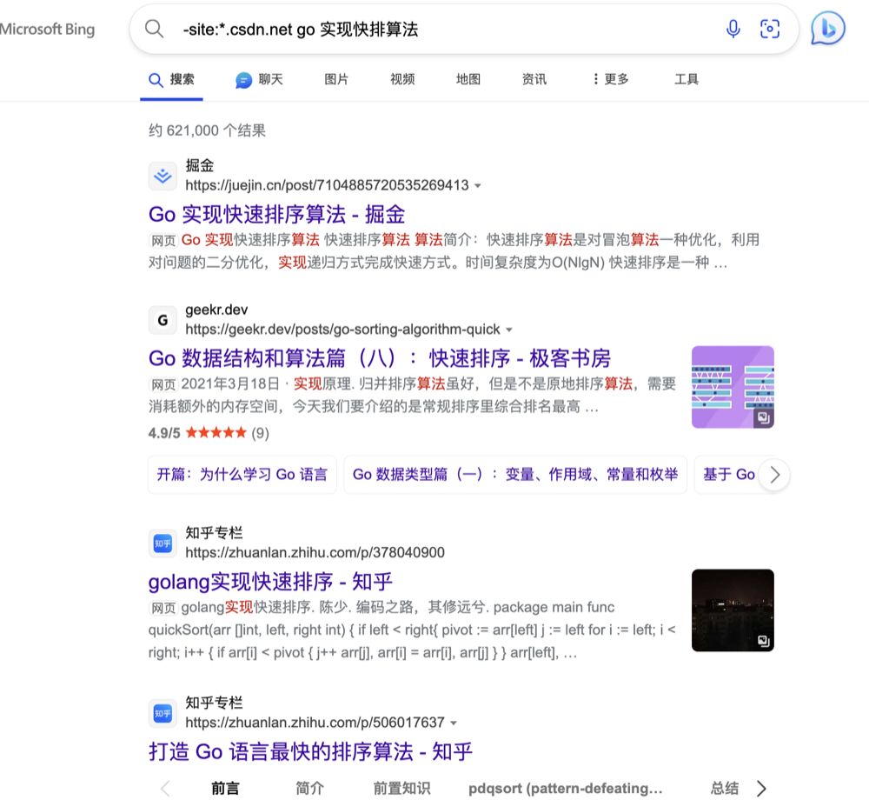Click the purple geekr.dev result thumbnail

point(733,387)
